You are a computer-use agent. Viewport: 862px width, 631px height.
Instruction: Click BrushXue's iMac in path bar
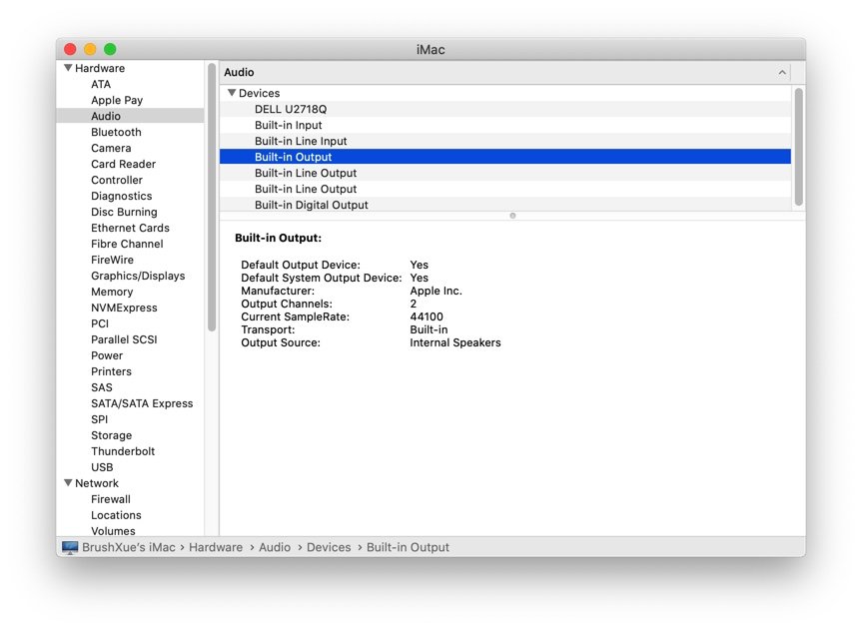129,547
